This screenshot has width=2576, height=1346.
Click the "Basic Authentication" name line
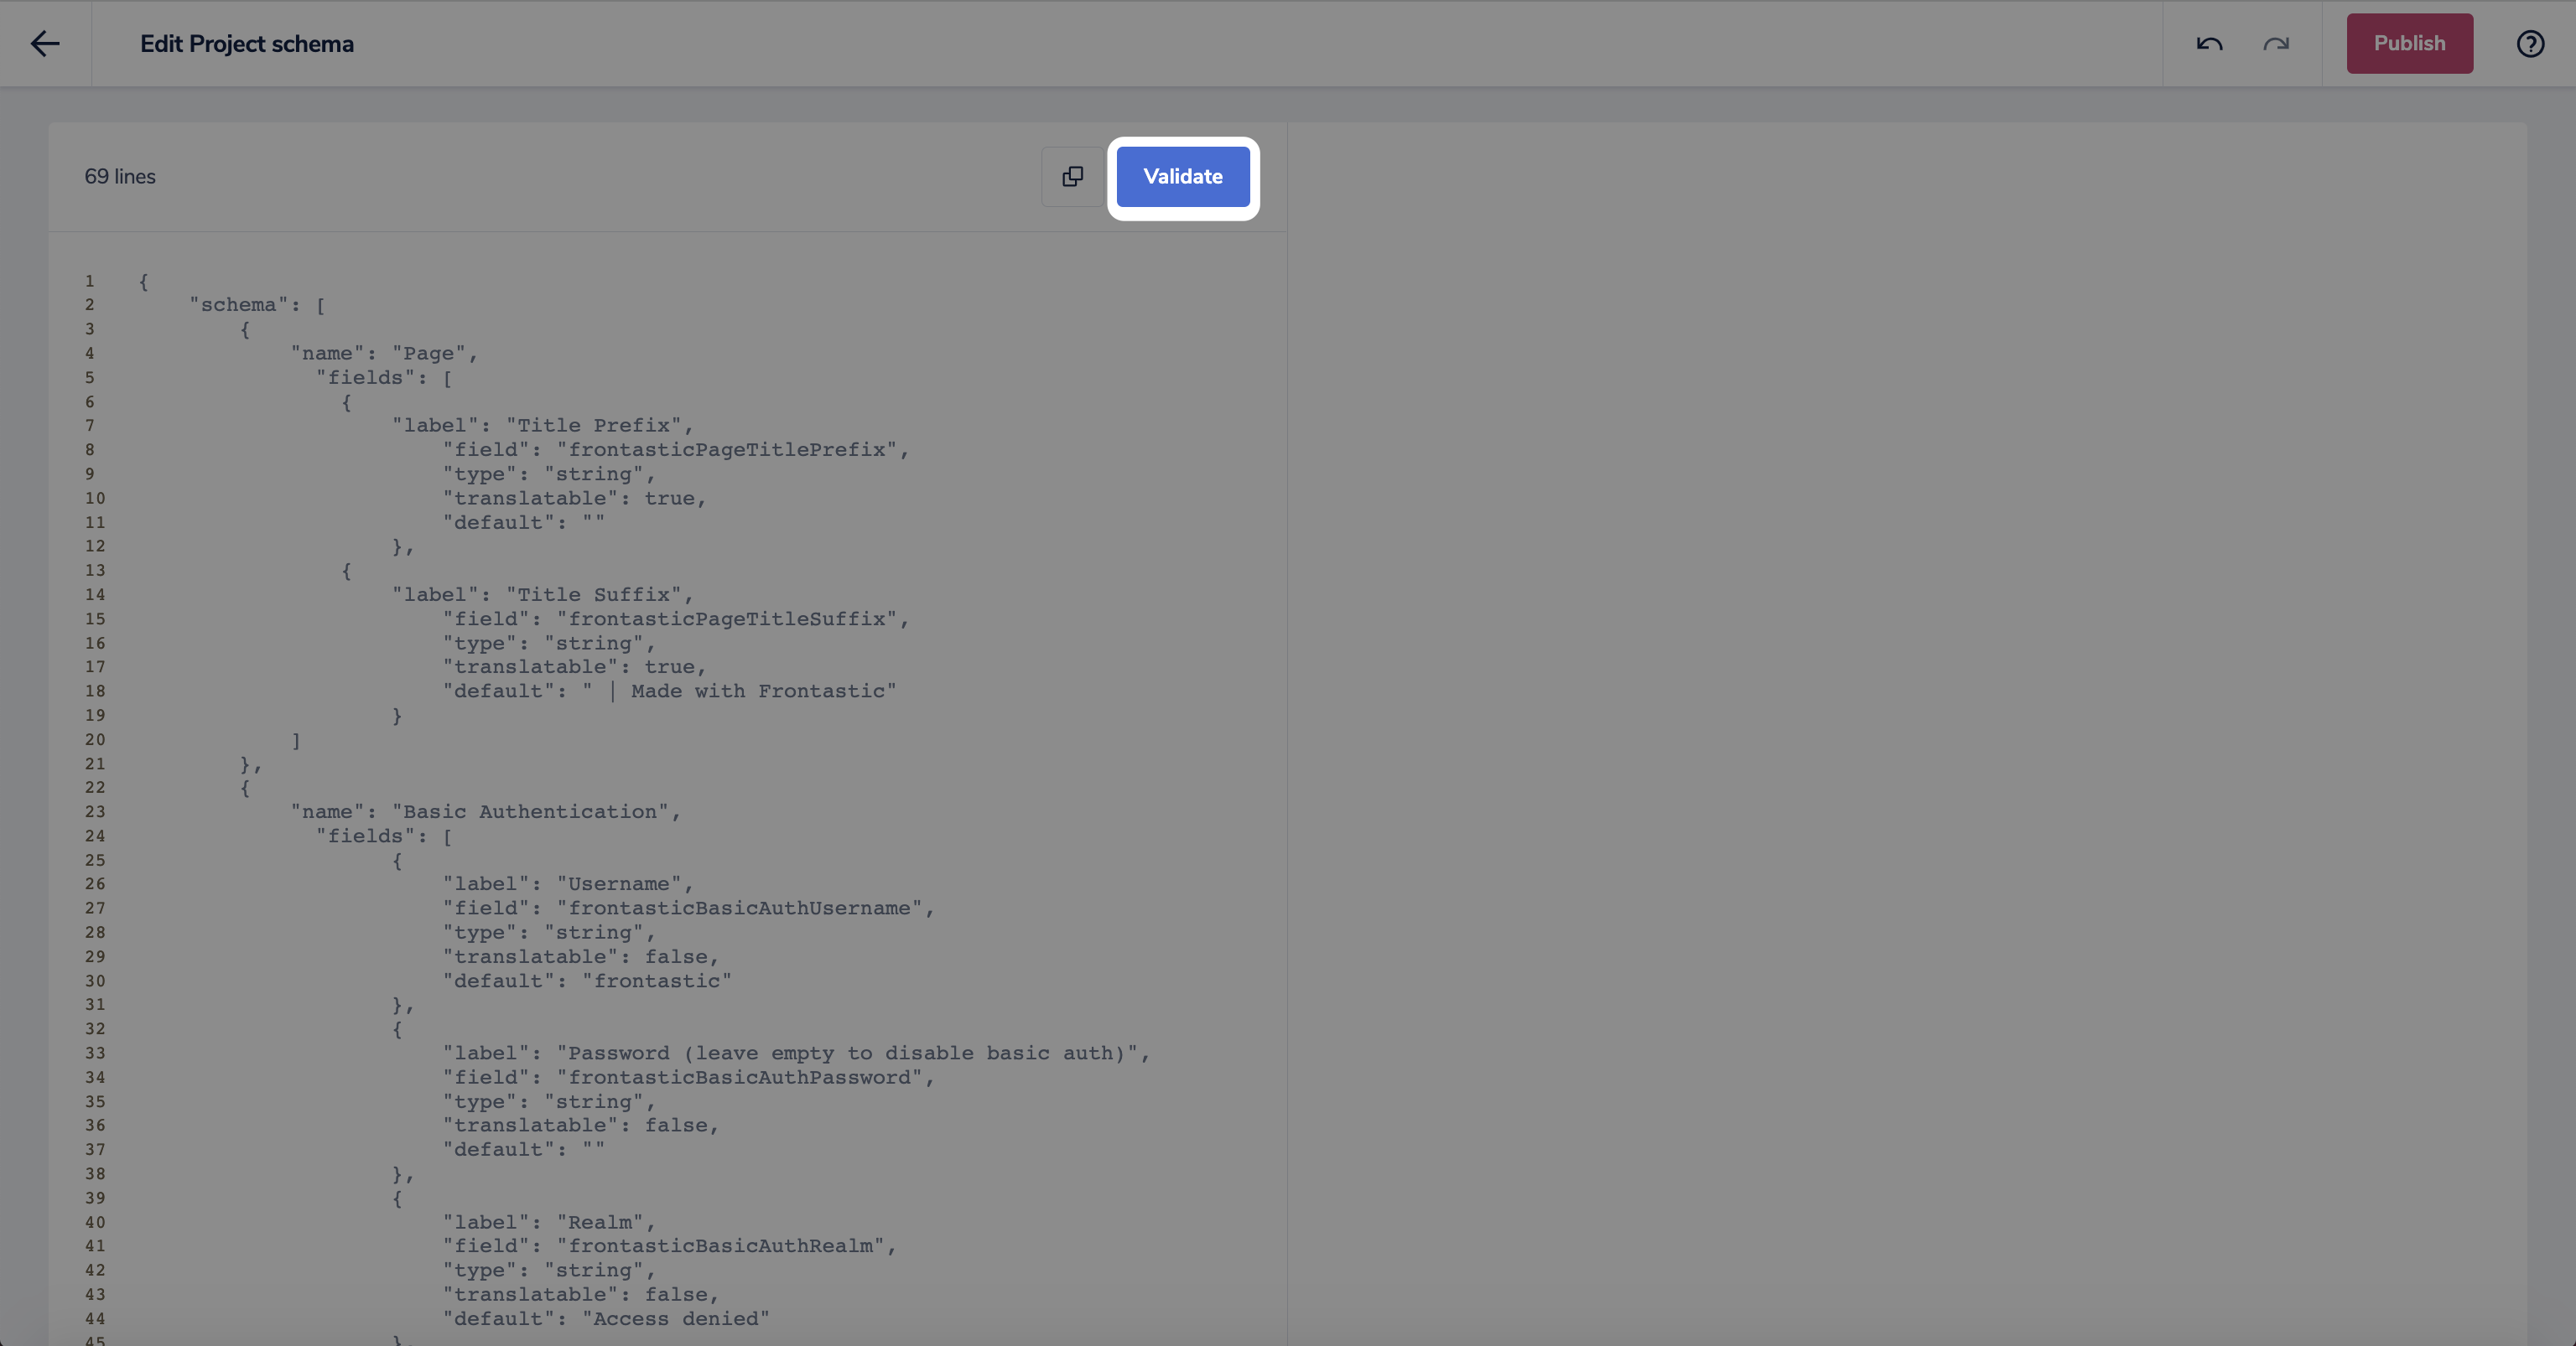pyautogui.click(x=485, y=811)
